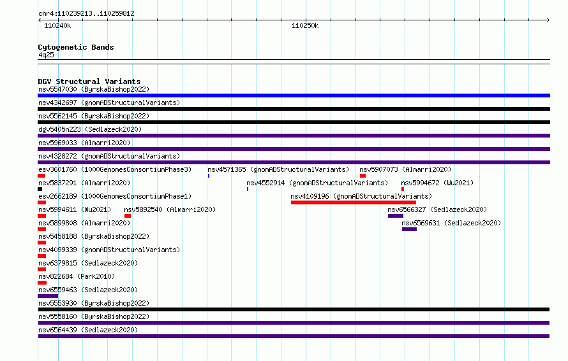Click nsv4552914 (gnomADStructuralVariants) label
Image resolution: width=568 pixels, height=361 pixels.
(317, 183)
